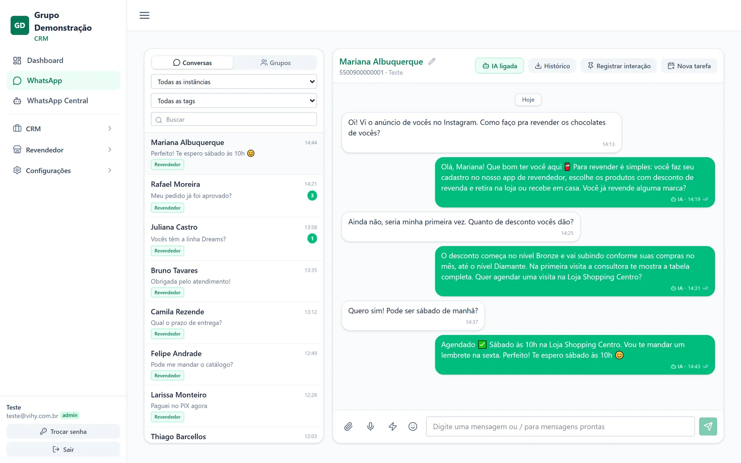Click the Trocar senha button
This screenshot has width=741, height=463.
pos(63,431)
